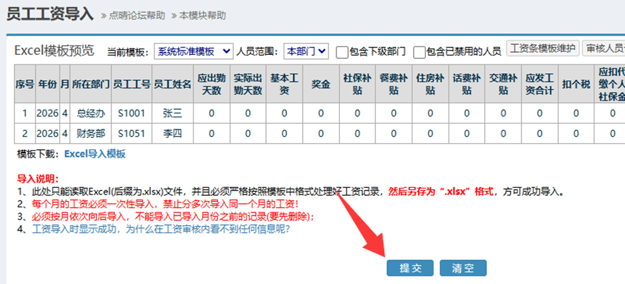Image resolution: width=625 pixels, height=284 pixels.
Task: Open the 当前模板 template dropdown
Action: click(193, 51)
